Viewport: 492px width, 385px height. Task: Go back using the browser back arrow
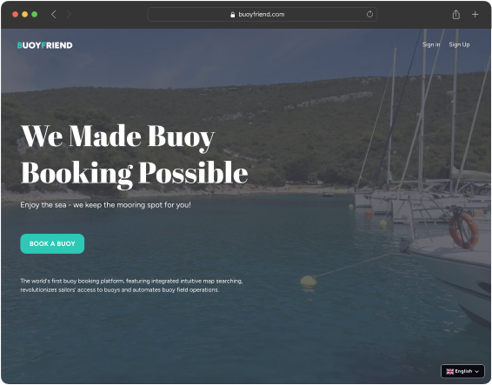tap(54, 15)
